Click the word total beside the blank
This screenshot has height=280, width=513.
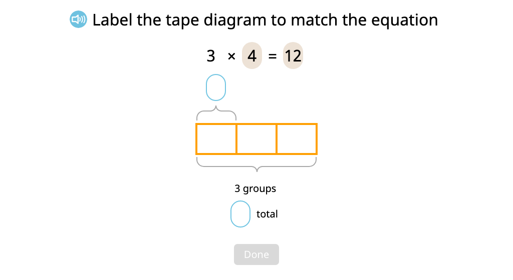[x=267, y=214]
